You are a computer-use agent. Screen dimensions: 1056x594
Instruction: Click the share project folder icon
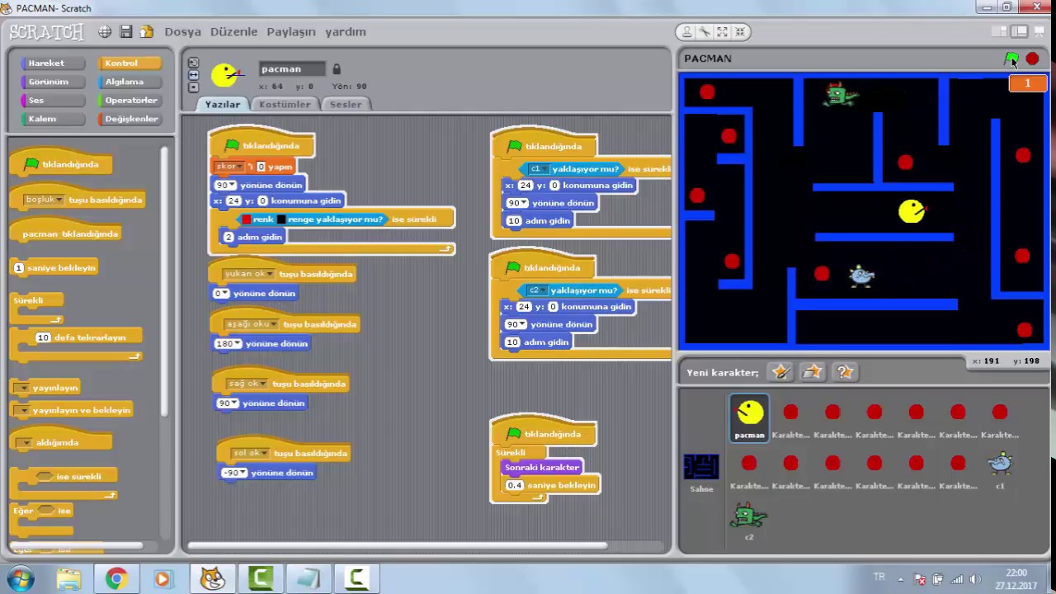(147, 31)
